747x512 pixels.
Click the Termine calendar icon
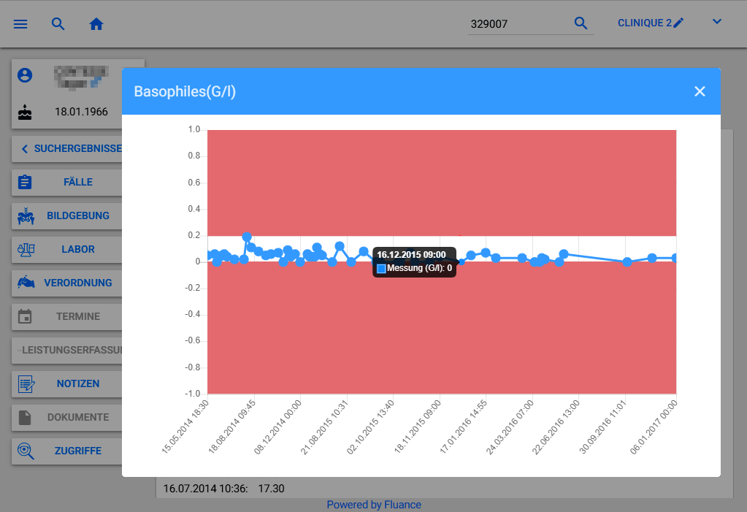[26, 316]
